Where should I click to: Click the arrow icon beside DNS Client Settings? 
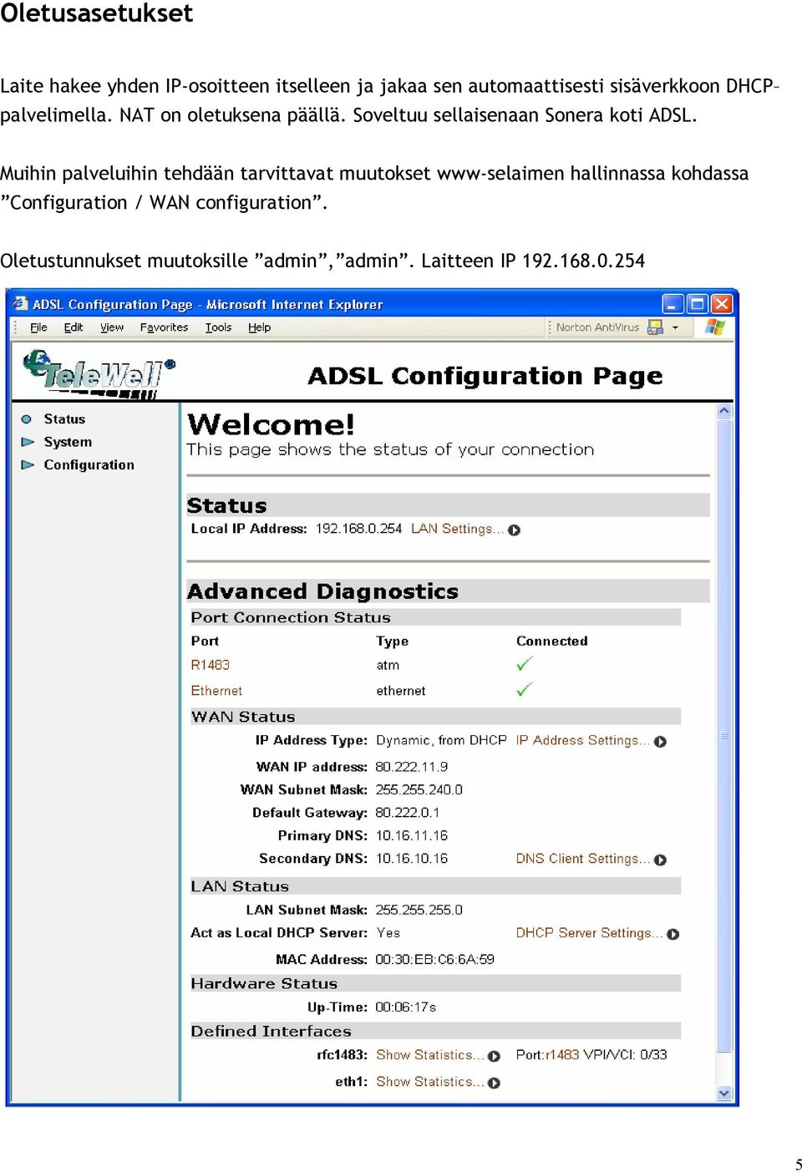tap(660, 860)
